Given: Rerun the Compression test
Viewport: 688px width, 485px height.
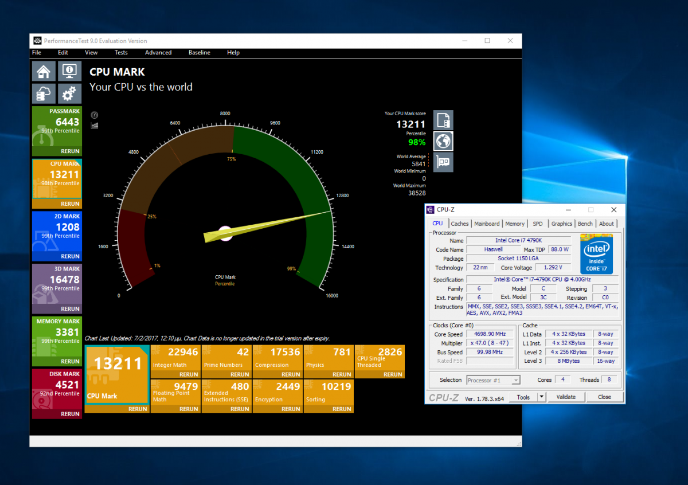Looking at the screenshot, I should coord(291,374).
